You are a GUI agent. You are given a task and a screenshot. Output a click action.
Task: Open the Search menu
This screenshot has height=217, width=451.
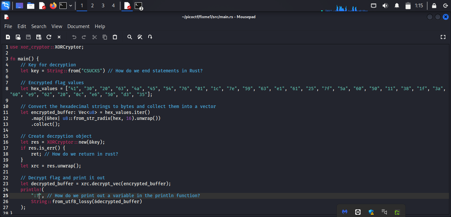pyautogui.click(x=39, y=26)
